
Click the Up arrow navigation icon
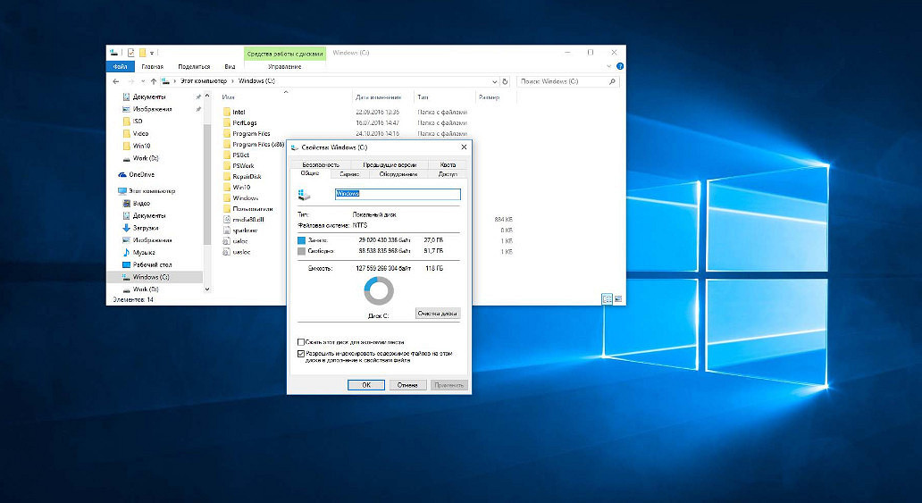click(x=155, y=81)
